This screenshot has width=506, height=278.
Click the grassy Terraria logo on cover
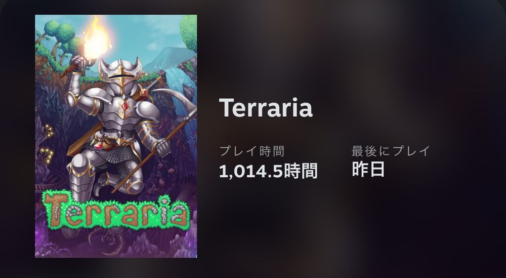coord(116,210)
